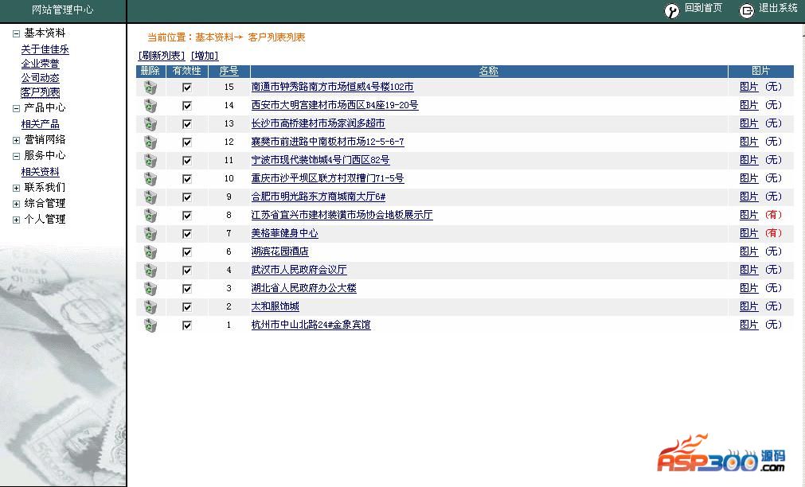Delete 美格菲健身中心 using trash icon

click(x=150, y=233)
